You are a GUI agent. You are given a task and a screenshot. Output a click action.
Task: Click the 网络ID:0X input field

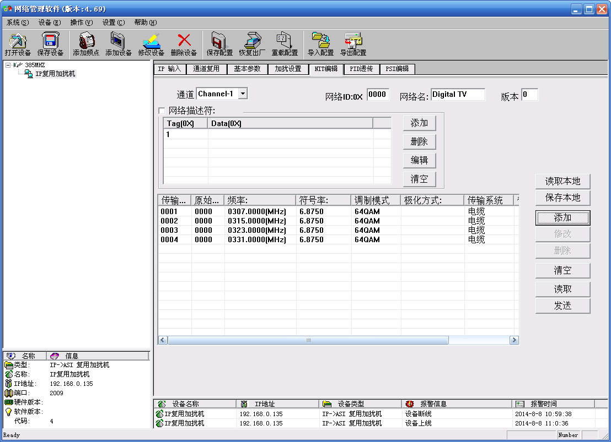click(378, 95)
